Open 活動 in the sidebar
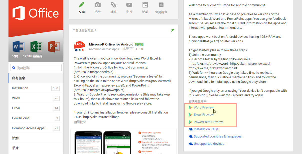The width and height of the screenshot is (302, 154). [36, 138]
